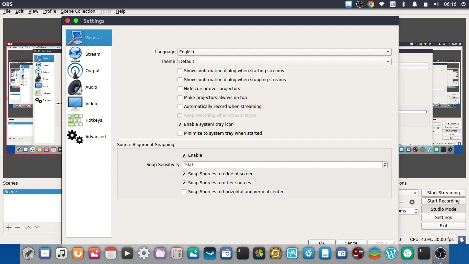Toggle Studio Mode button

(x=443, y=209)
